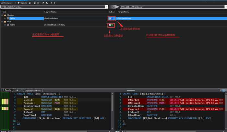Click PK_Notifications constraint line in target pane

[169, 118]
